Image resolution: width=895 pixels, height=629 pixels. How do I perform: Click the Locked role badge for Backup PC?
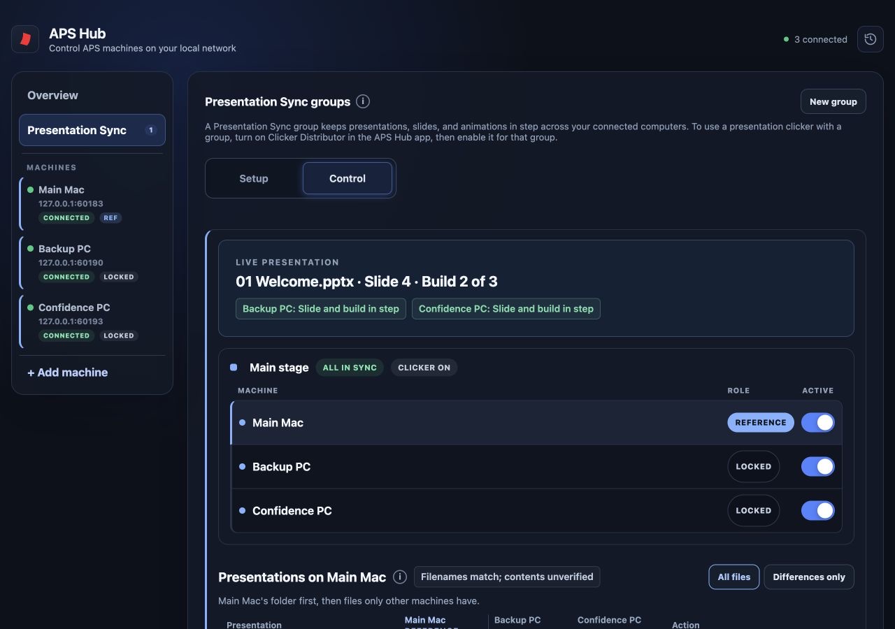[754, 466]
